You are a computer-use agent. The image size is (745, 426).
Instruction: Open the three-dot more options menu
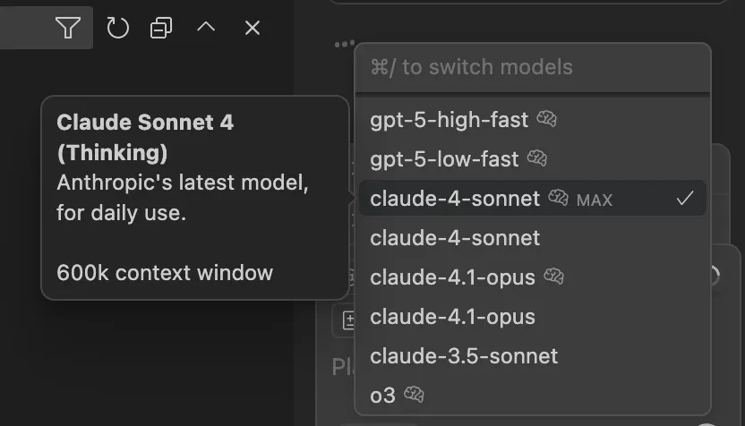(x=344, y=44)
